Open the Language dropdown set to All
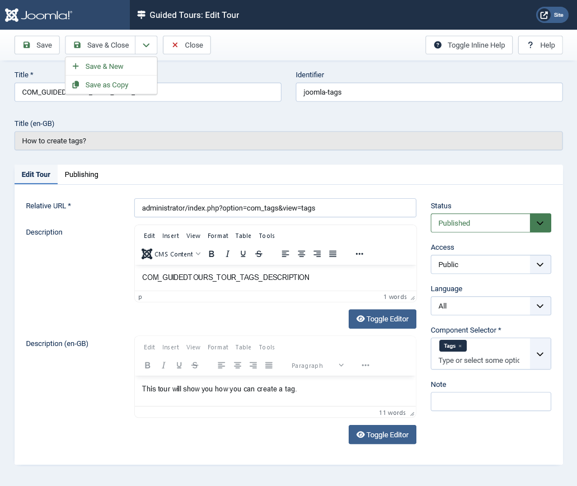The height and width of the screenshot is (486, 577). [x=491, y=306]
